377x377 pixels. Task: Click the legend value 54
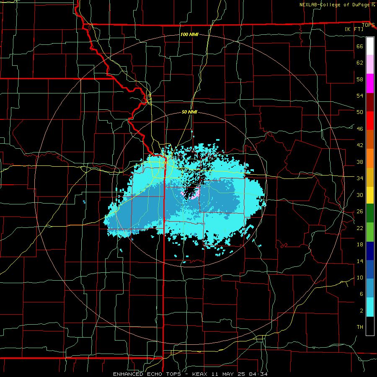[x=360, y=96]
